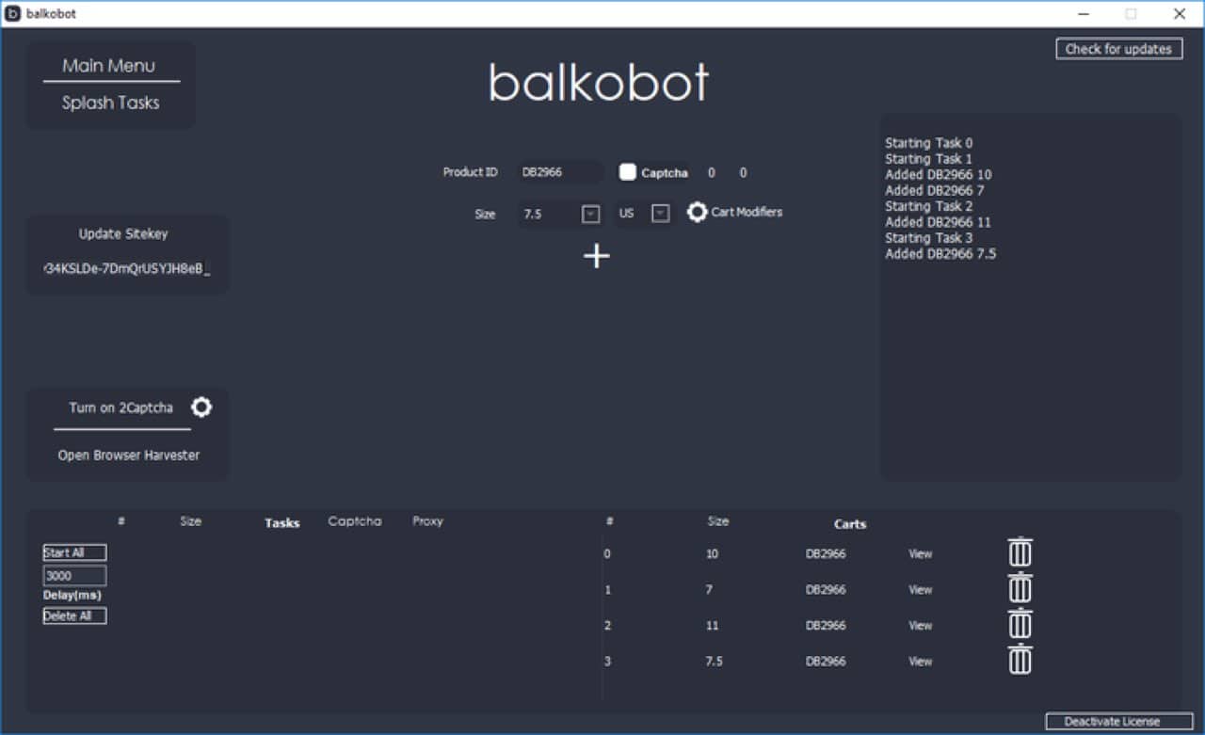Open Splash Tasks section
The image size is (1205, 735).
click(x=111, y=103)
